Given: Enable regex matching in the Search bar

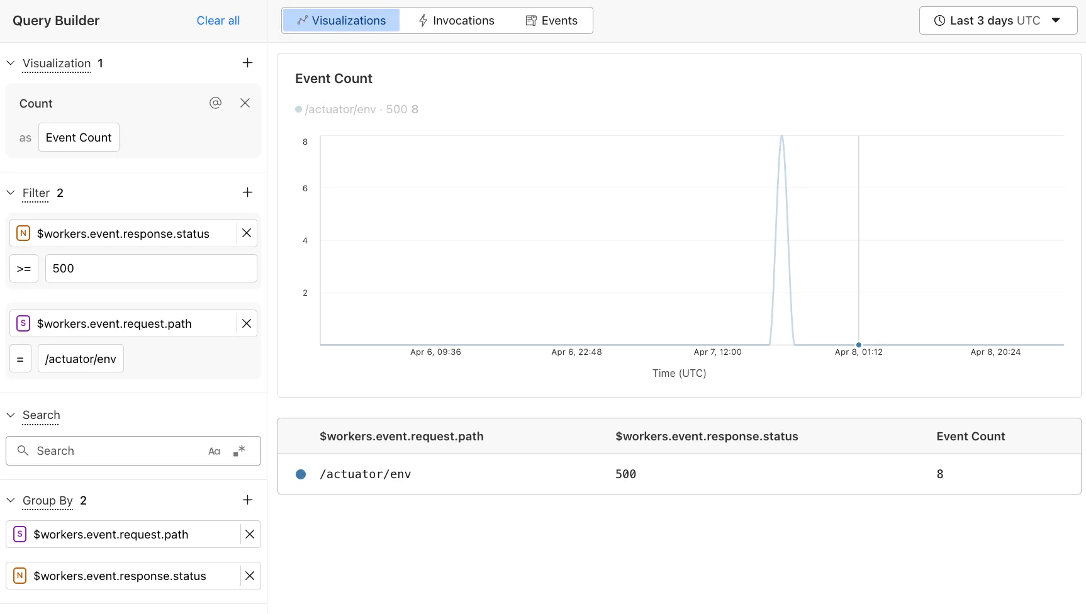Looking at the screenshot, I should (x=239, y=450).
